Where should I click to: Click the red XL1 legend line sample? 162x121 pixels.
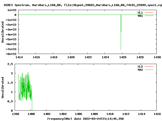(x=149, y=12)
